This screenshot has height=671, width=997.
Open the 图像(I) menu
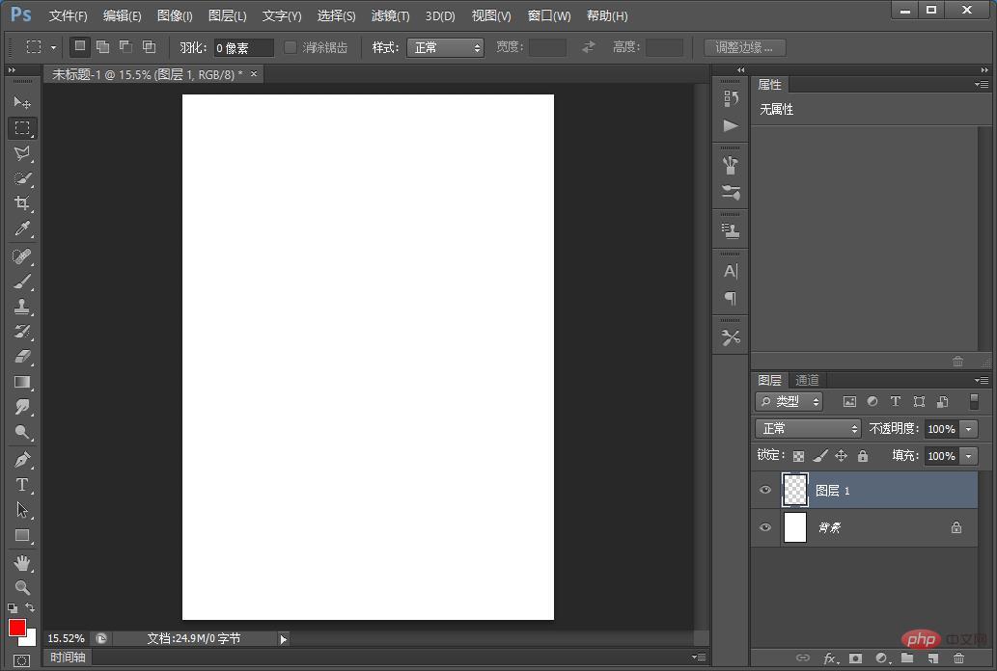tap(175, 15)
